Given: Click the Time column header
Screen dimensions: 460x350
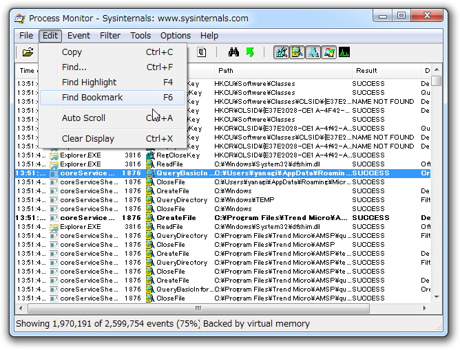Looking at the screenshot, I should pos(27,71).
